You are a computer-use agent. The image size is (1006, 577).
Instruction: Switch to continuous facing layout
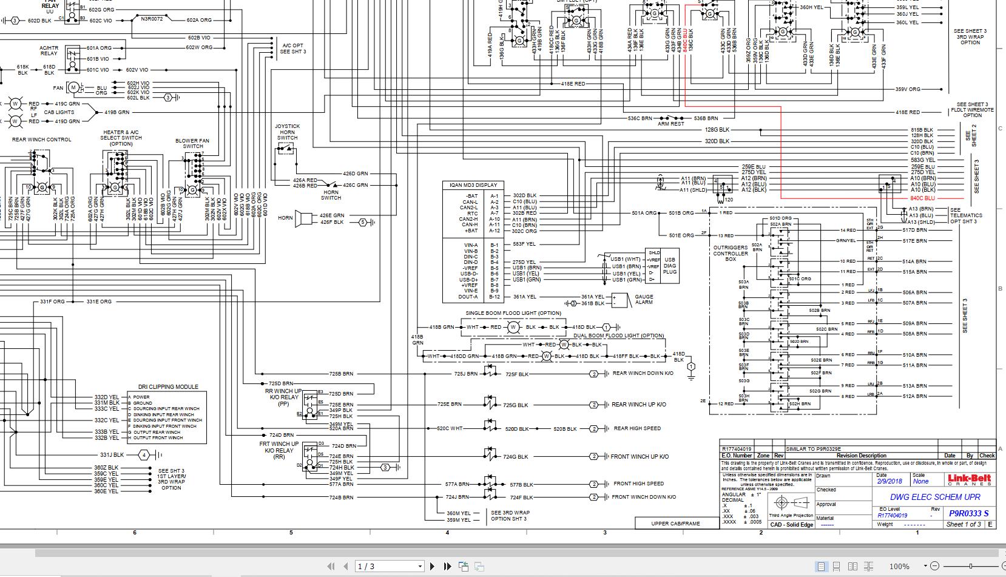point(869,566)
